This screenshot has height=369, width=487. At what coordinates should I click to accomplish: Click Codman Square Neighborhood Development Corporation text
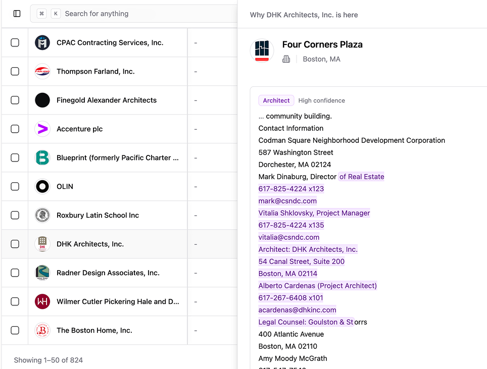point(352,140)
